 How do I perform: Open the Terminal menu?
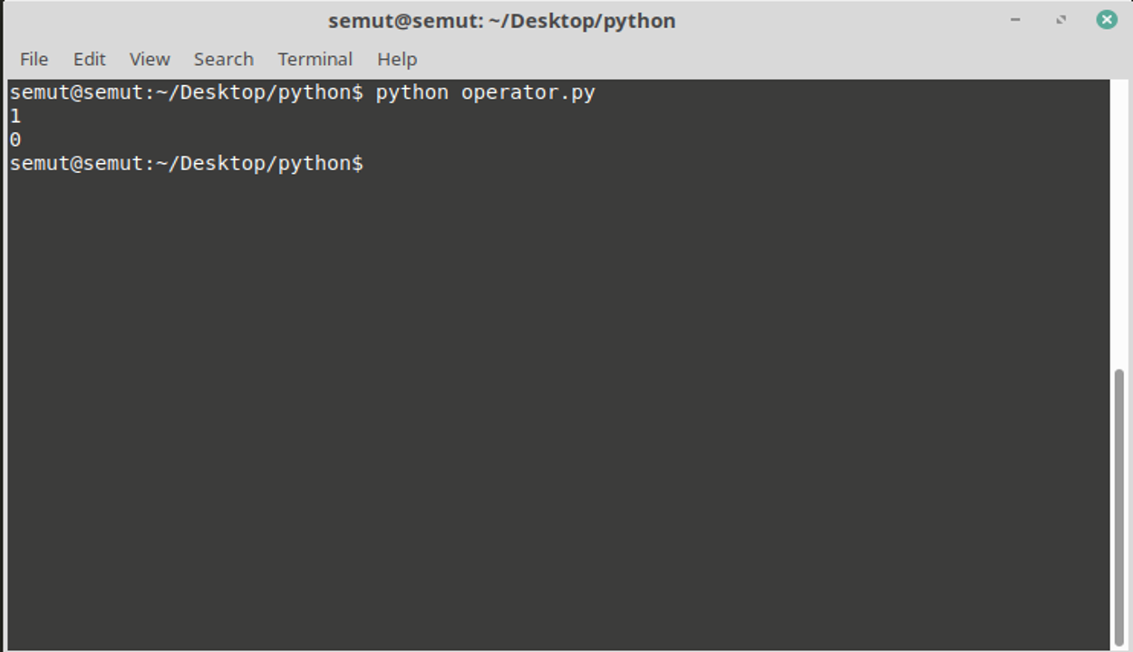tap(315, 59)
